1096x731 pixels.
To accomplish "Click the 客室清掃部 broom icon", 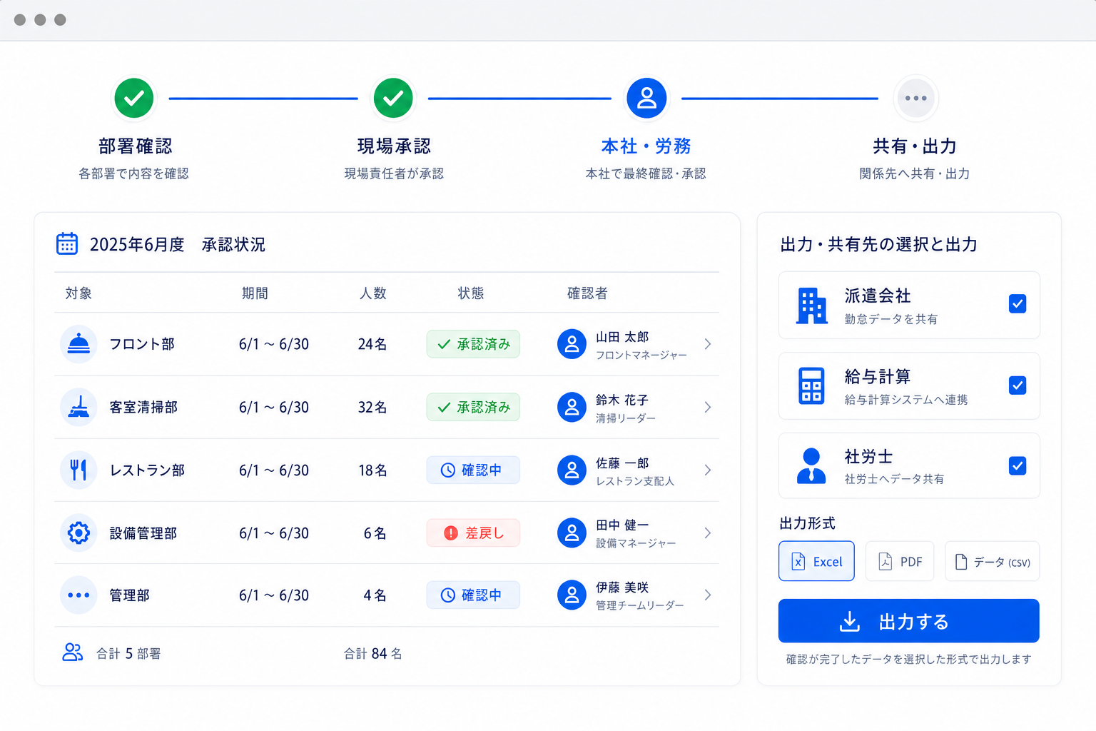I will click(x=78, y=407).
